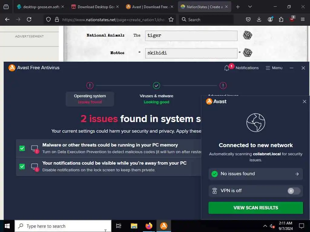The width and height of the screenshot is (310, 232).
Task: Click the Firefox back arrow
Action: [7, 19]
